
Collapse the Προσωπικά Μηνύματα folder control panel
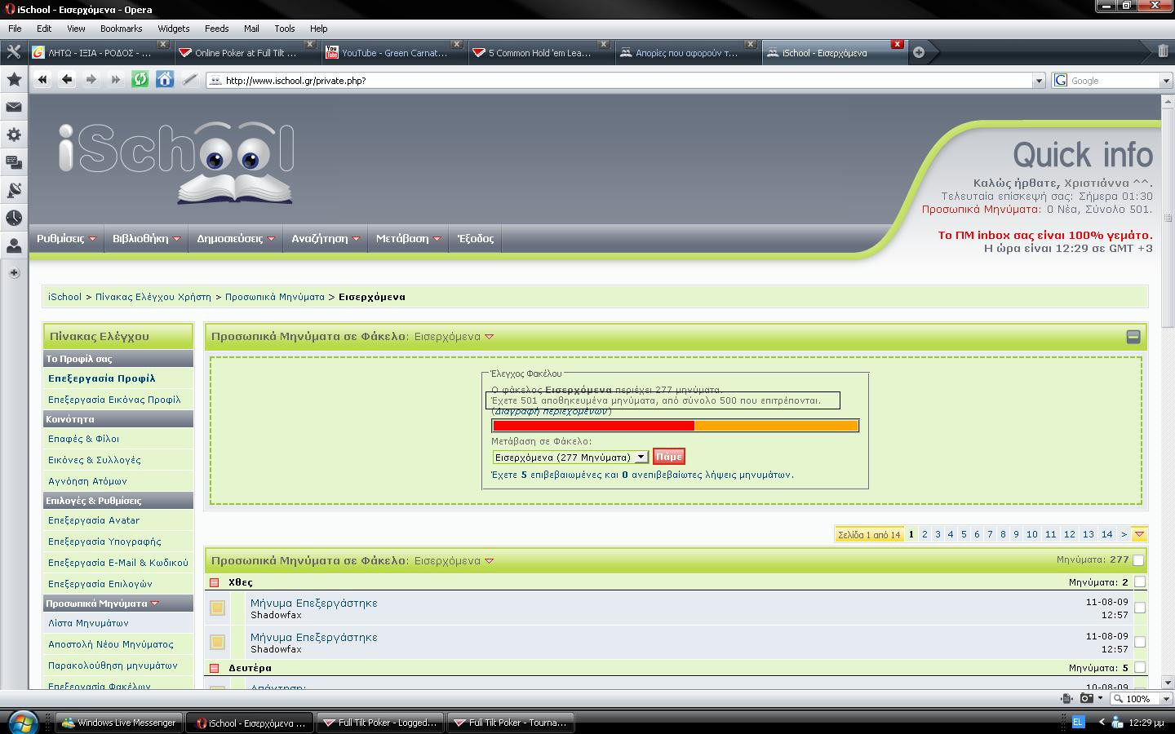coord(1133,337)
